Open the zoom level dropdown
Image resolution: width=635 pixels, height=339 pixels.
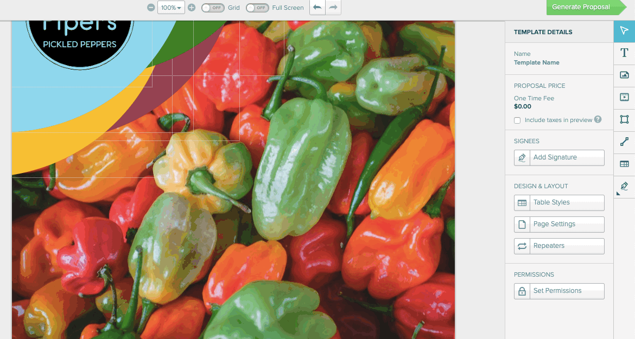170,7
